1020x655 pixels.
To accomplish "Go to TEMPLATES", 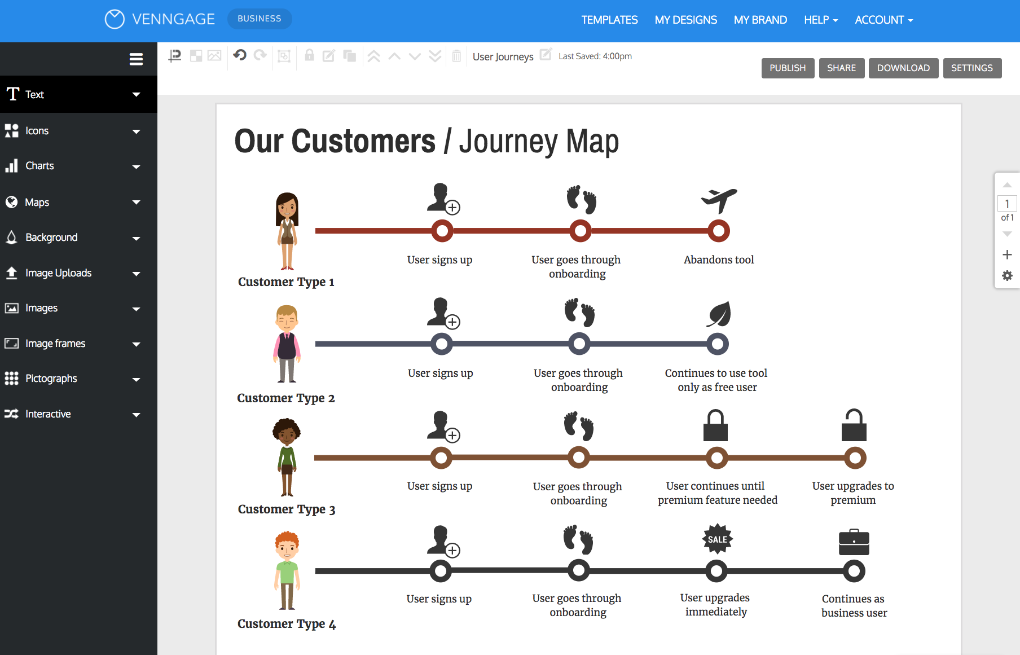I will [x=609, y=20].
